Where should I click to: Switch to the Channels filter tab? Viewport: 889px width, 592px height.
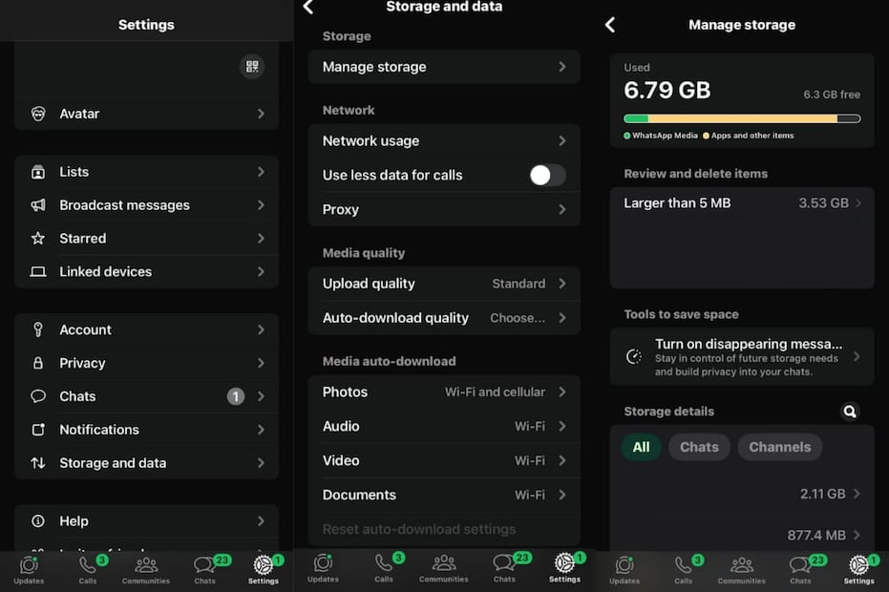[779, 447]
